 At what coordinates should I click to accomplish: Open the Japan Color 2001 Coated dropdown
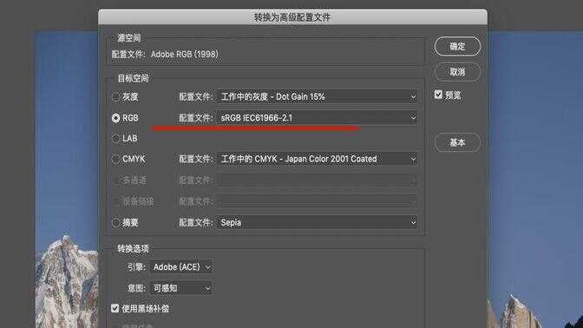[x=318, y=159]
